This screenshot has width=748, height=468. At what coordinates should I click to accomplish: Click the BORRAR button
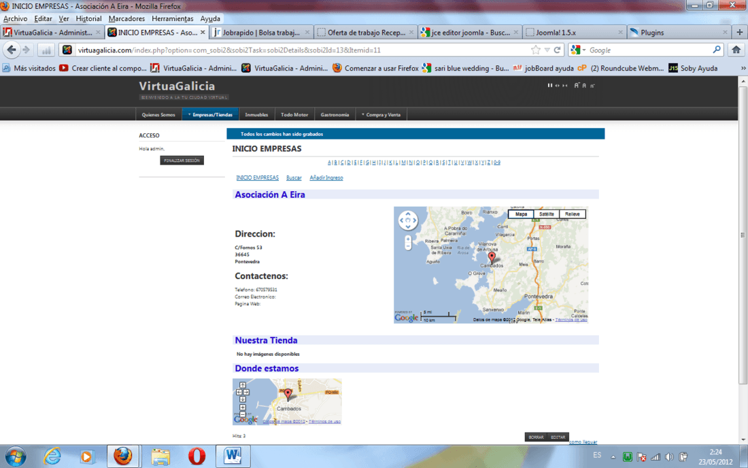point(536,437)
